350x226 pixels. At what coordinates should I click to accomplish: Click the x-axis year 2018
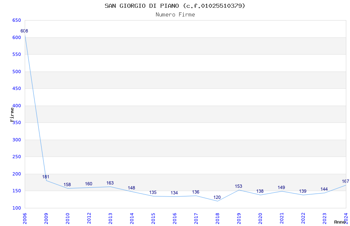218,219
